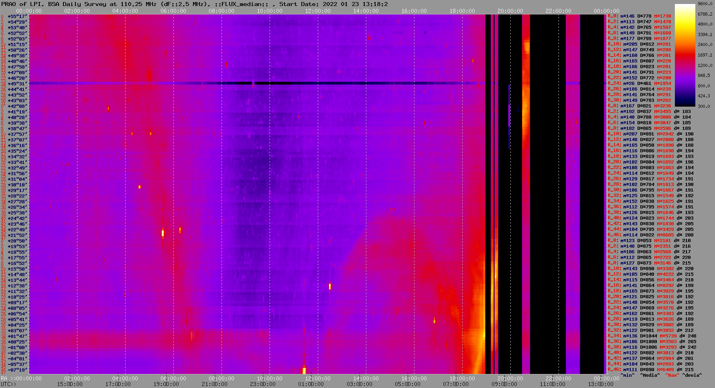Select declination label +42°08'

pyautogui.click(x=17, y=106)
